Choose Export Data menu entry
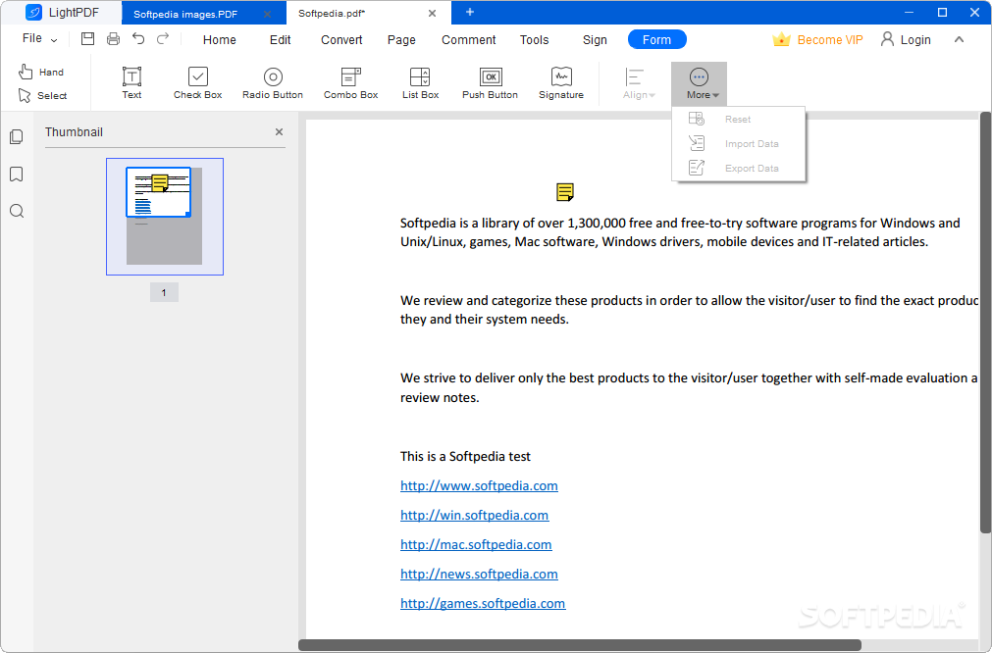 point(738,168)
